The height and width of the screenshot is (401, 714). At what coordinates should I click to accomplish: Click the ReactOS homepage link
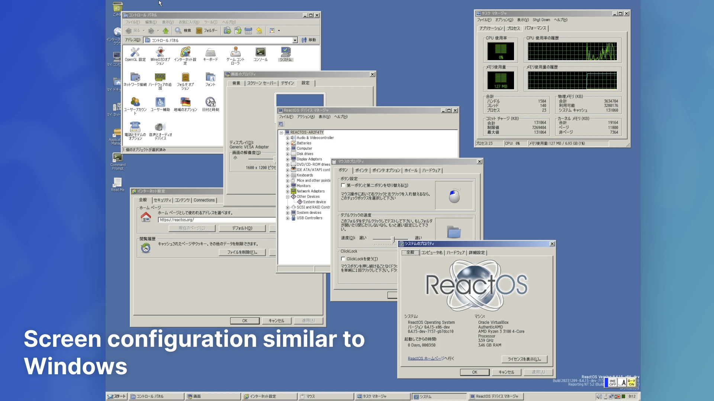click(426, 359)
